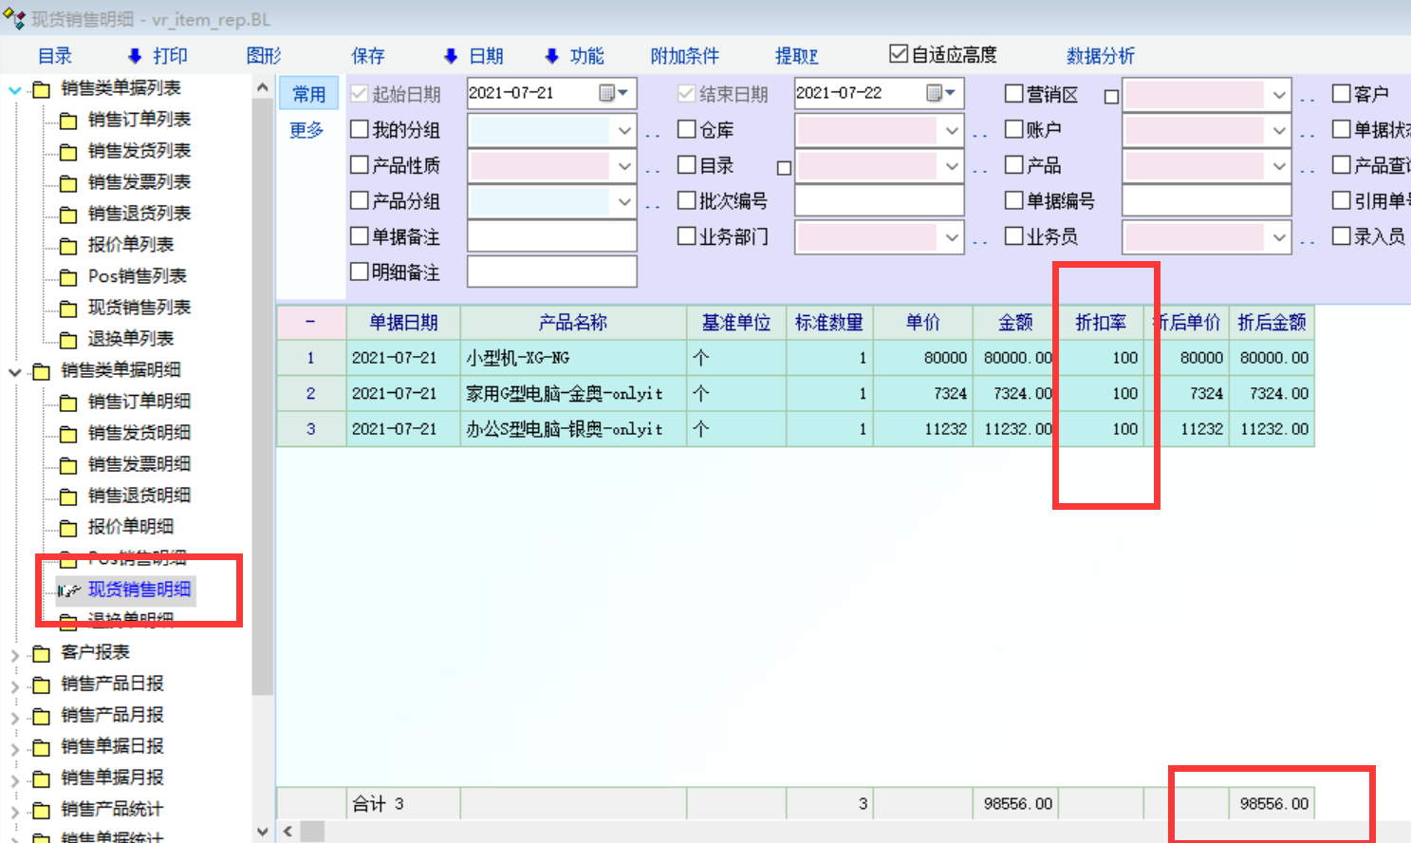Open the 数据分析 menu
Viewport: 1411px width, 843px height.
point(1100,56)
